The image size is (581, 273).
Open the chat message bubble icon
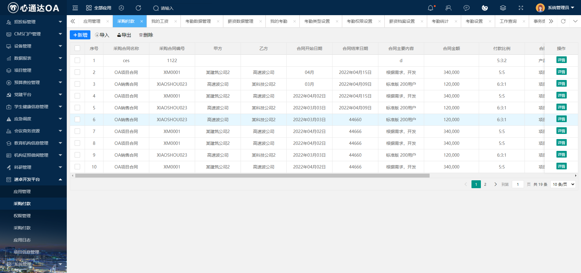(x=467, y=8)
